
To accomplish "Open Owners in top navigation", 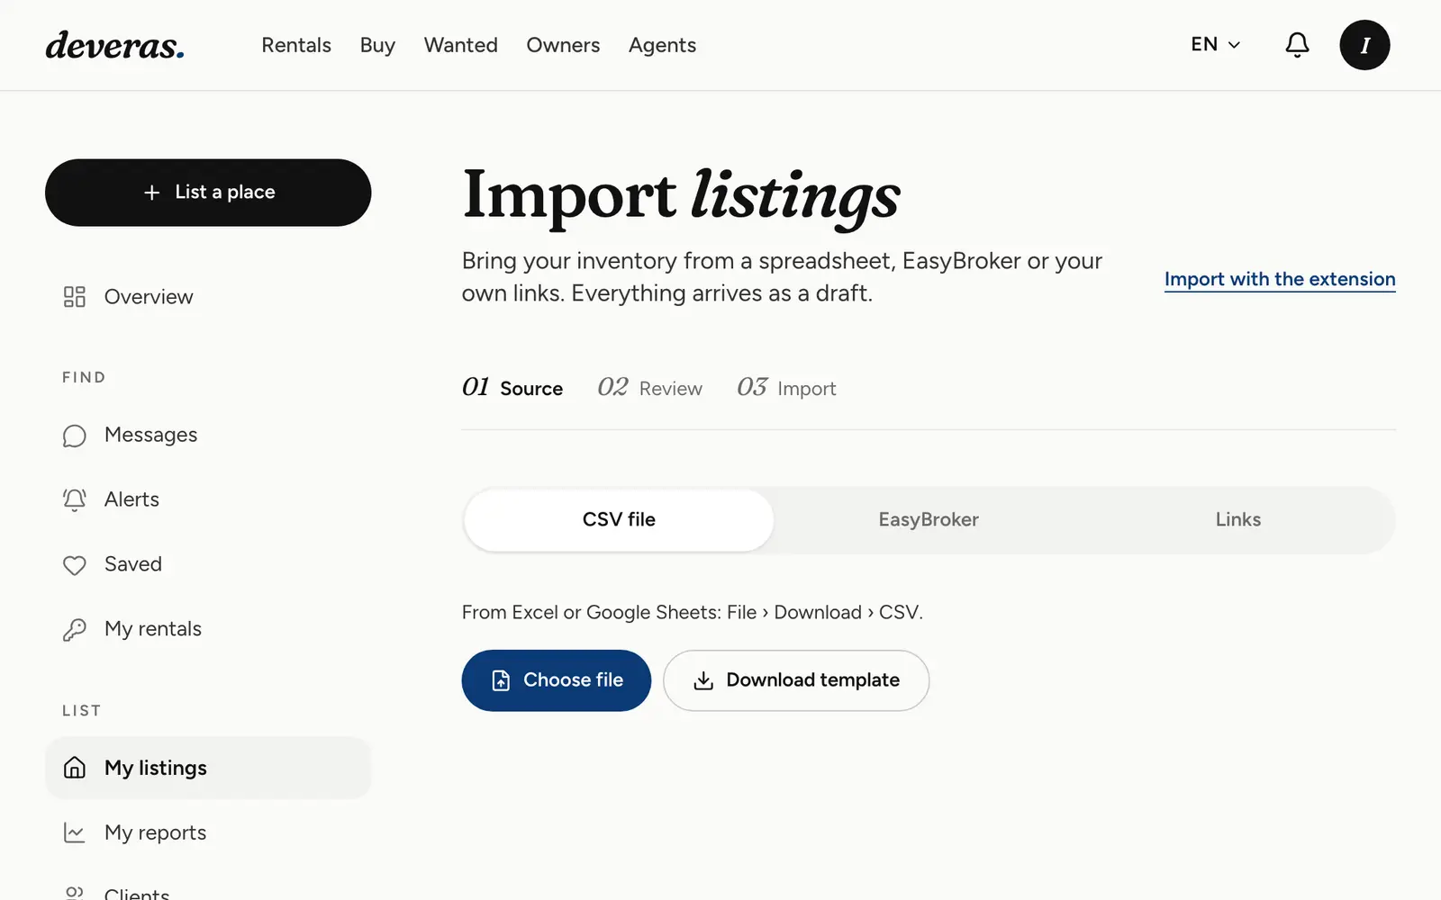I will coord(563,45).
